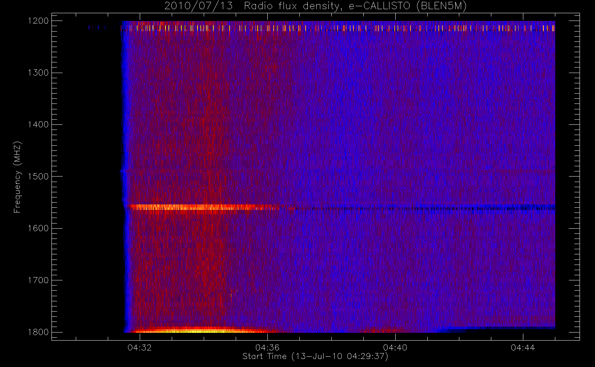The image size is (595, 367).
Task: Click the 1200 frequency tick label
Action: coord(38,21)
